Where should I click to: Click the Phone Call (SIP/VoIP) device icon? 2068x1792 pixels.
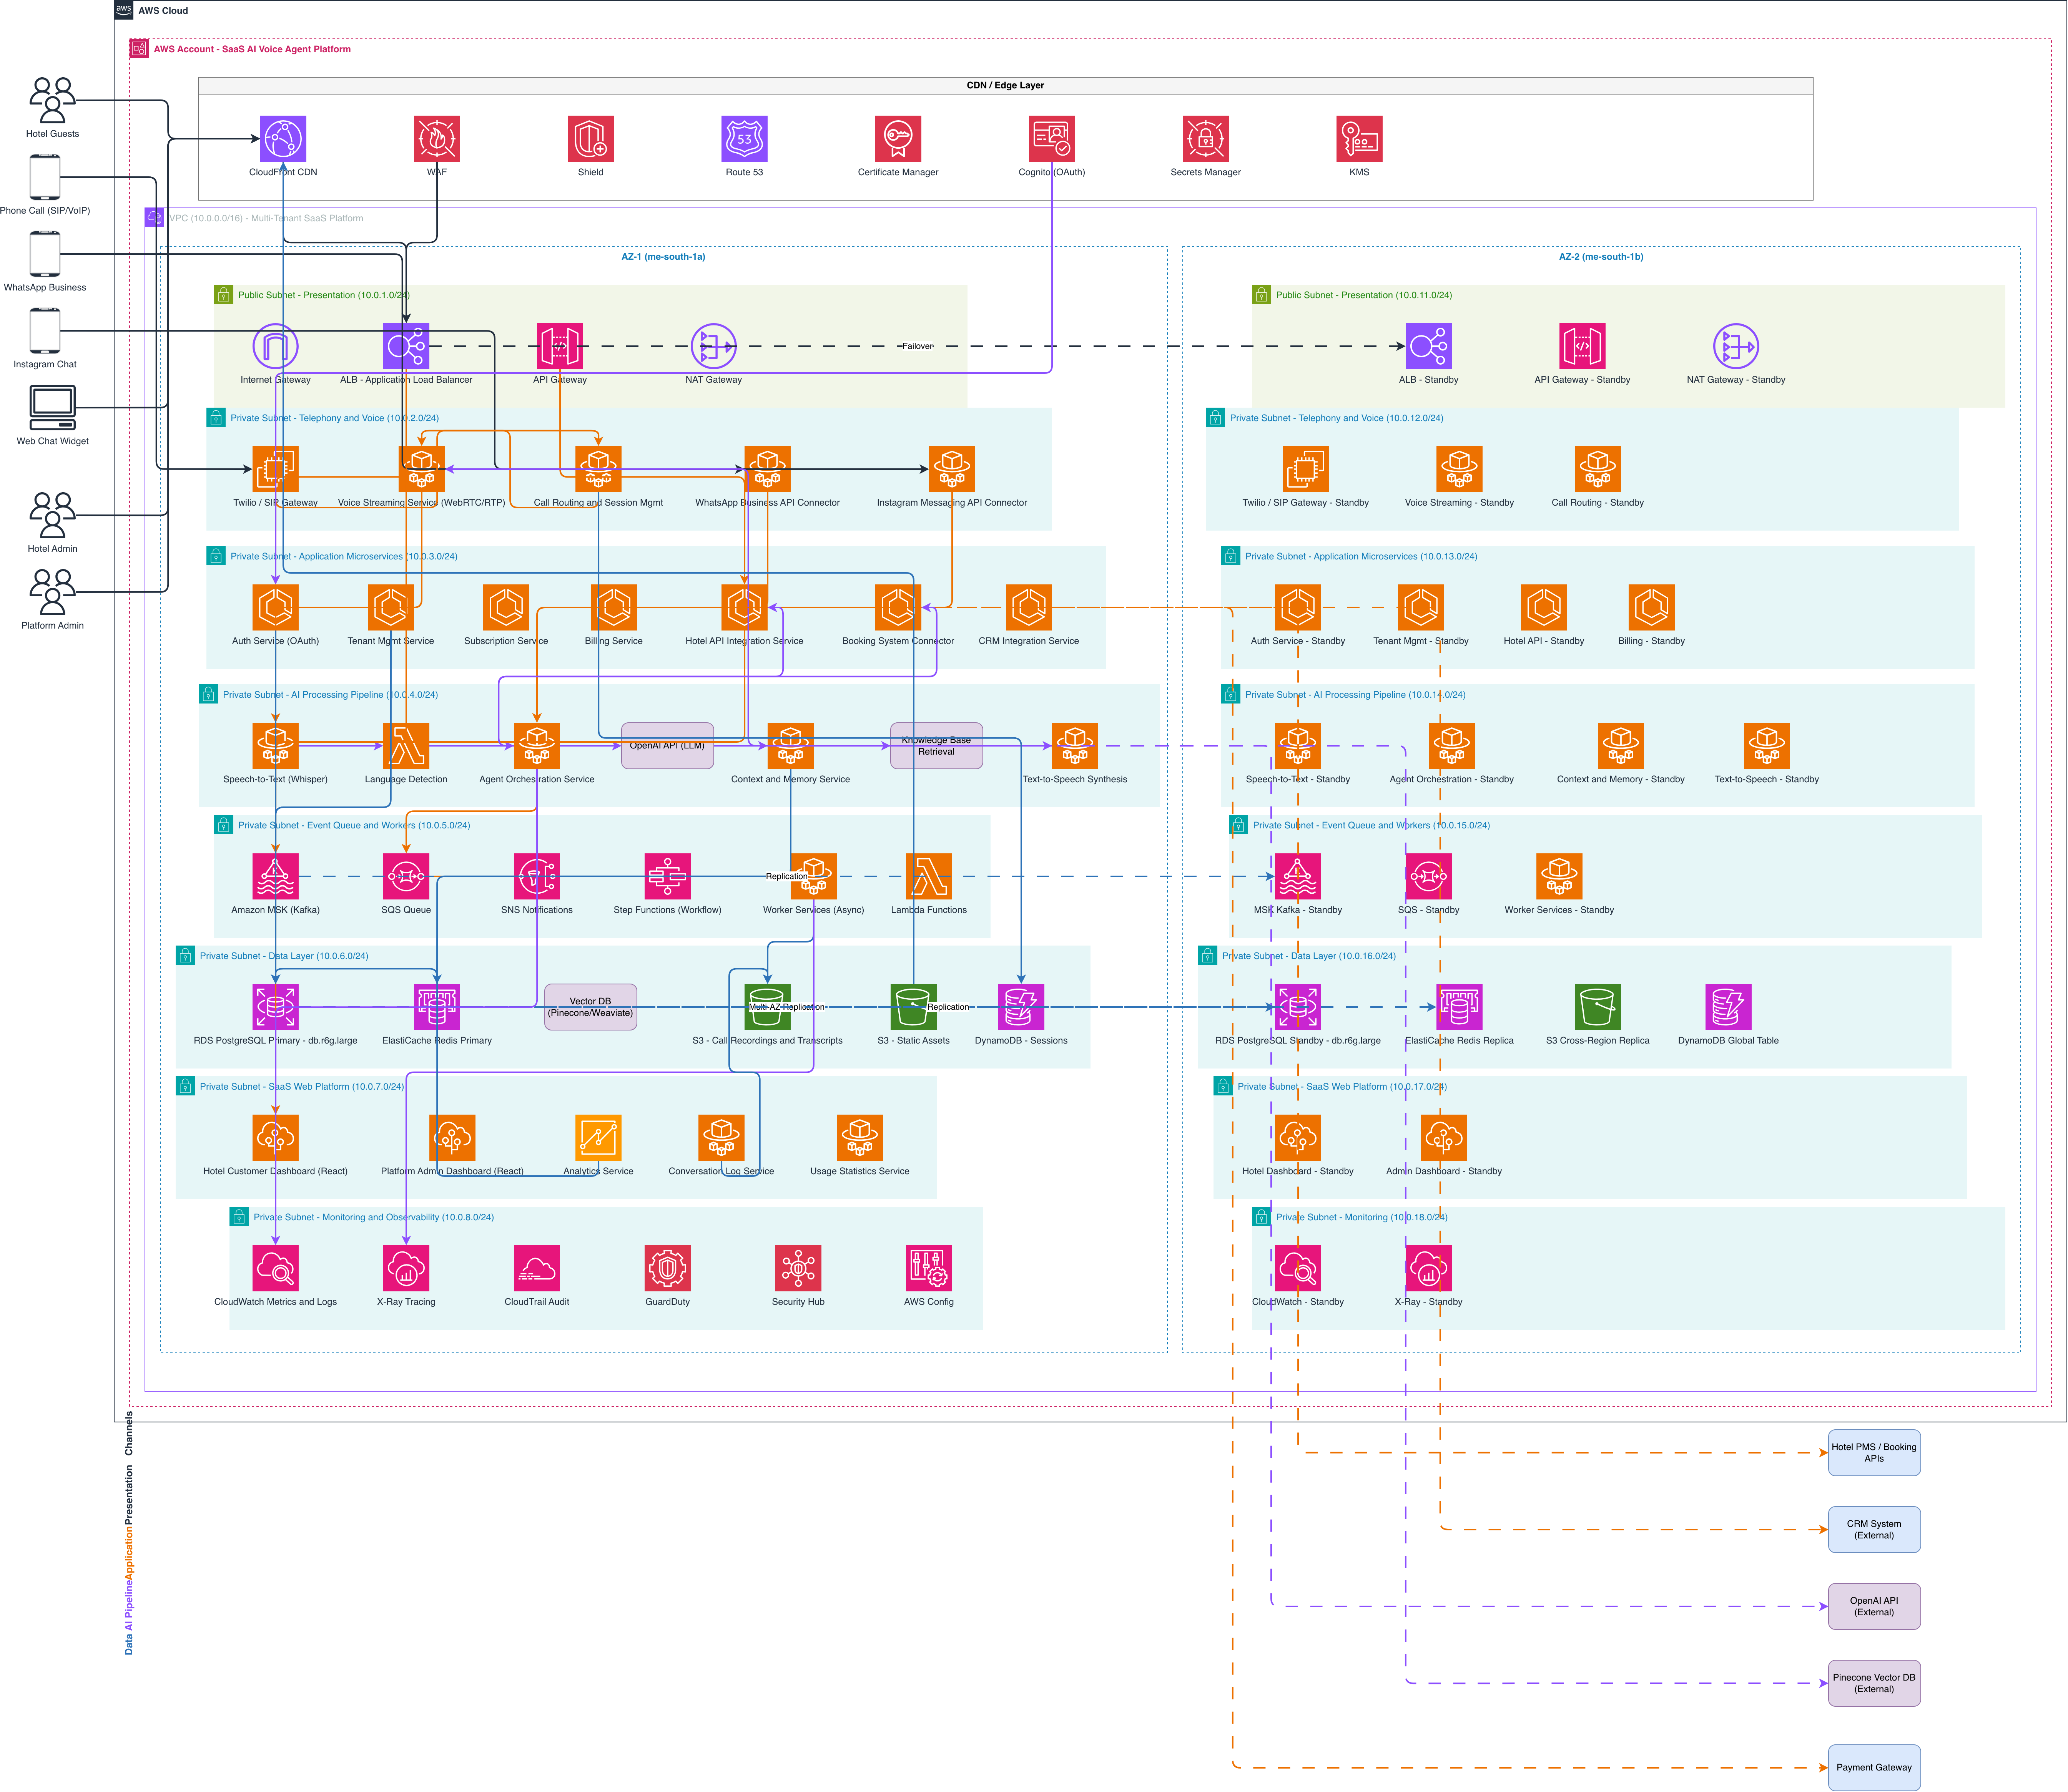[45, 177]
